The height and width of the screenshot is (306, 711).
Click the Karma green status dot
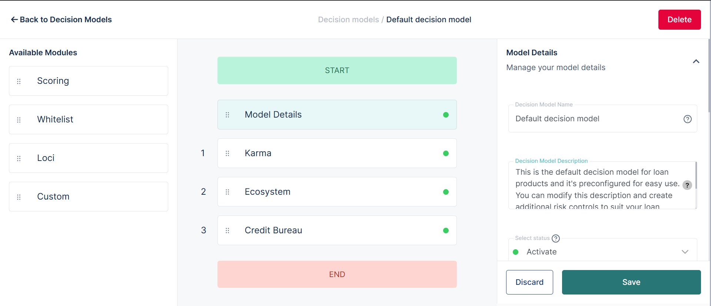tap(446, 153)
